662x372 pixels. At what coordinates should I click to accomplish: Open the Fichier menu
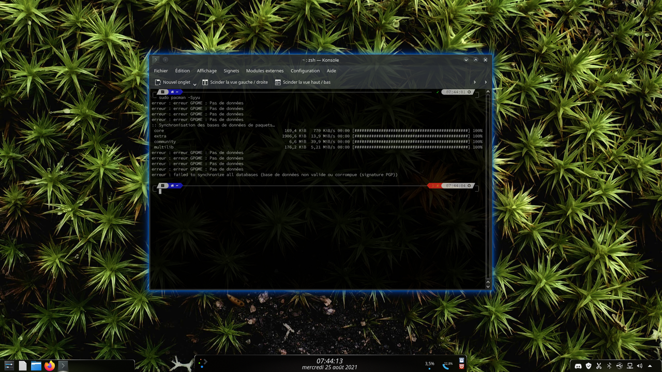pyautogui.click(x=161, y=71)
